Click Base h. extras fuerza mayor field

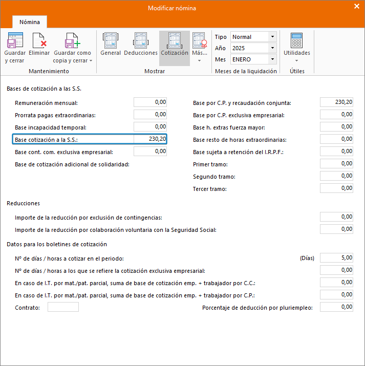click(x=336, y=127)
